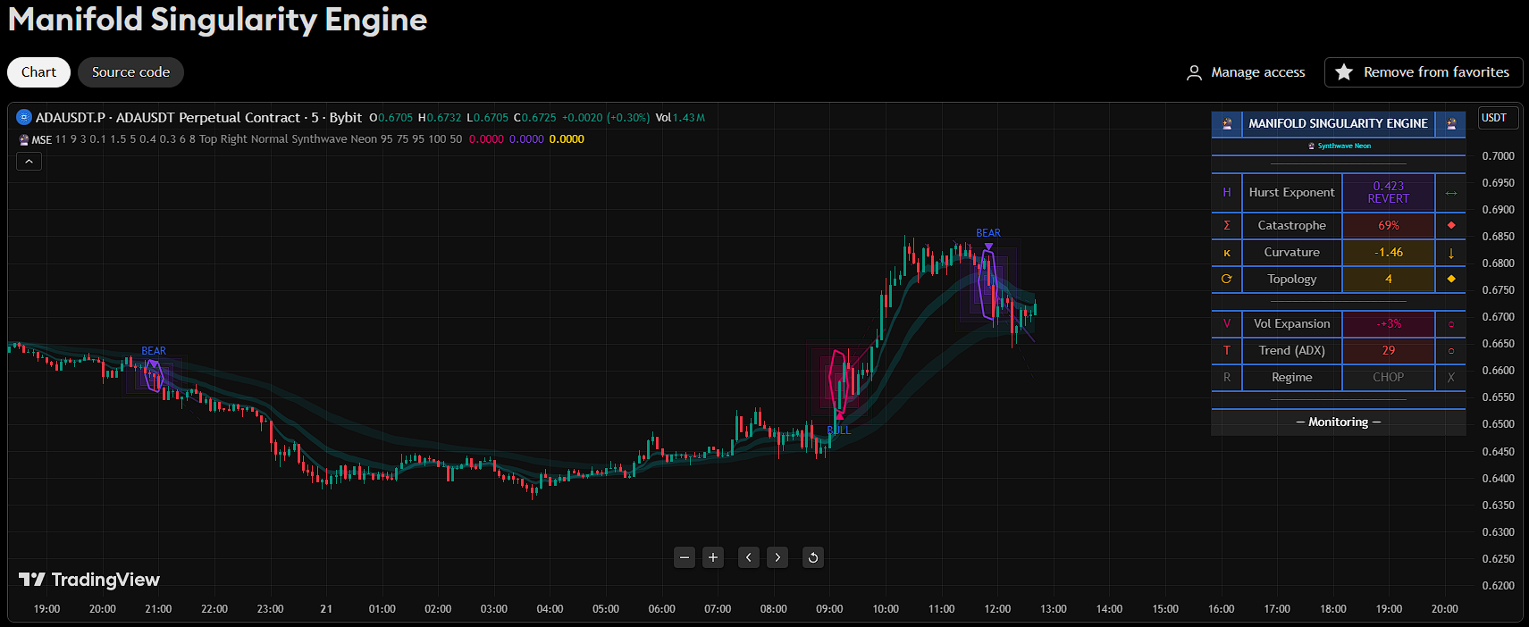Click the Curvature -1.46 value
Screen dimensions: 1529x627
(1388, 252)
